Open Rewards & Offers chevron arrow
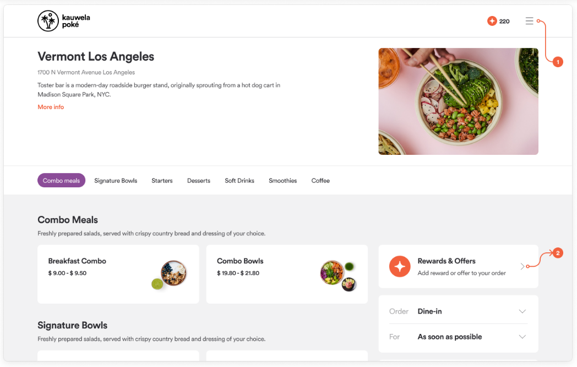Viewport: 577px width, 367px height. coord(522,266)
